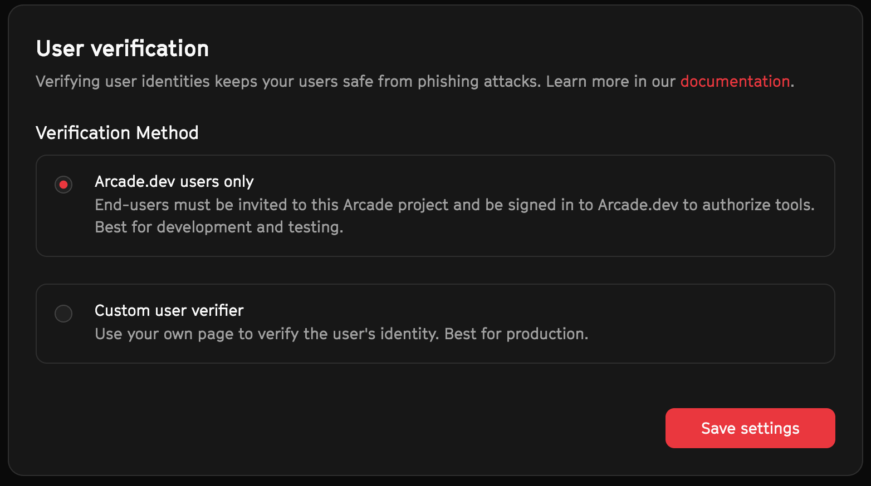Screen dimensions: 871x486
Task: Click the Custom user verifier option card
Action: point(434,324)
